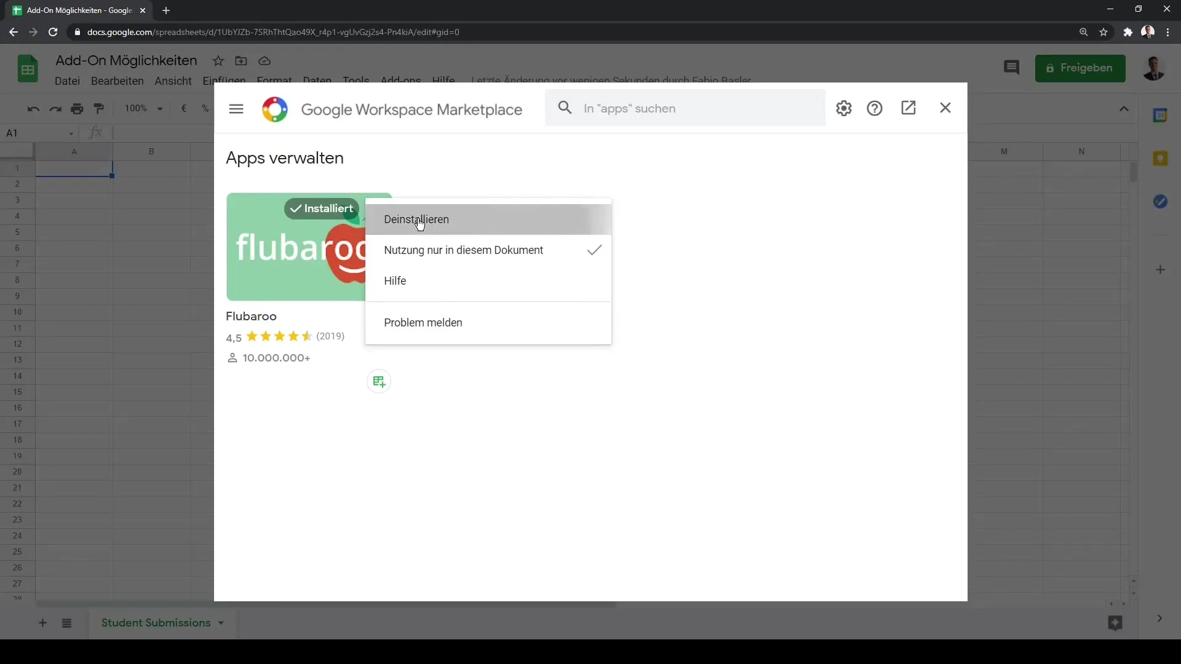1181x664 pixels.
Task: Open the Google account avatar
Action: coord(1153,68)
